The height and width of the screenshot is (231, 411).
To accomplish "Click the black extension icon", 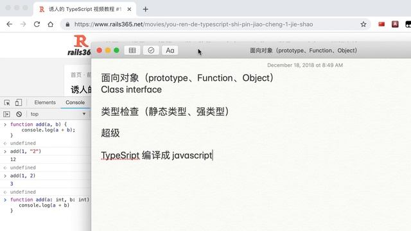I will (408, 24).
